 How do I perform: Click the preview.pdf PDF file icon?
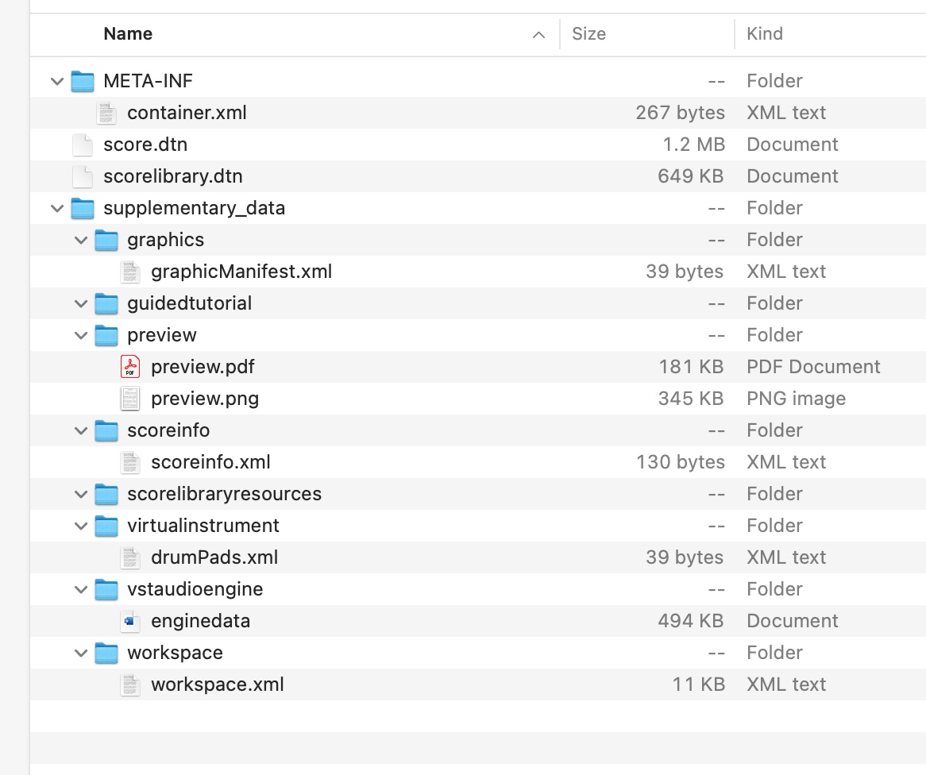129,367
